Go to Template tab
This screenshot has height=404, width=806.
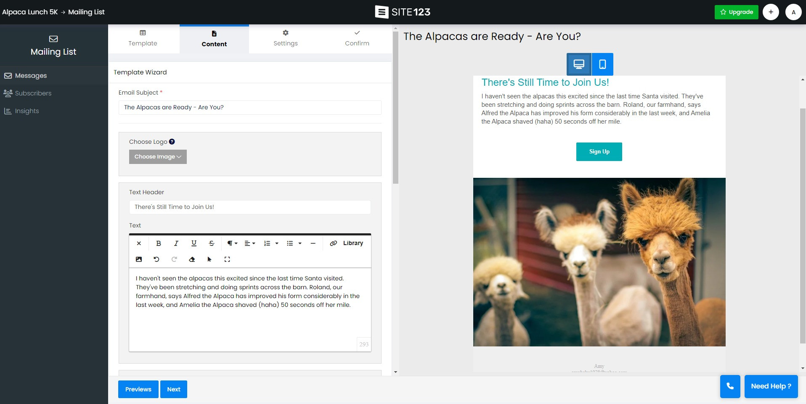[x=143, y=39]
